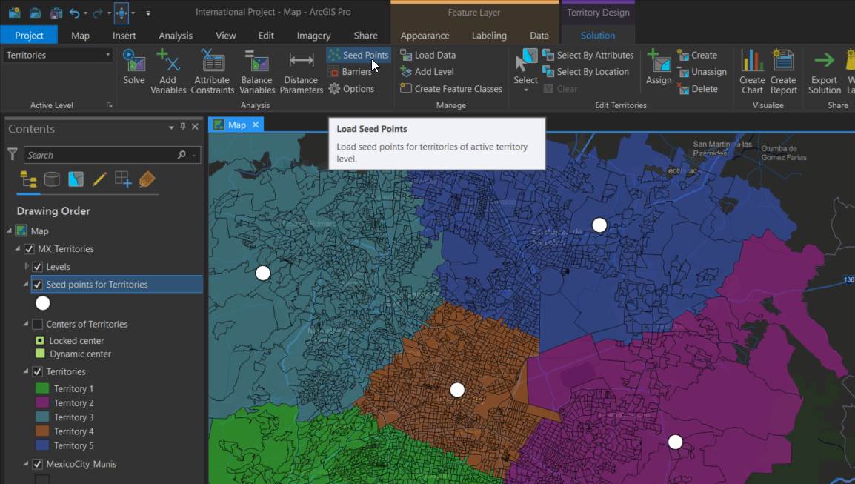Click Export Solution tool

click(x=825, y=71)
